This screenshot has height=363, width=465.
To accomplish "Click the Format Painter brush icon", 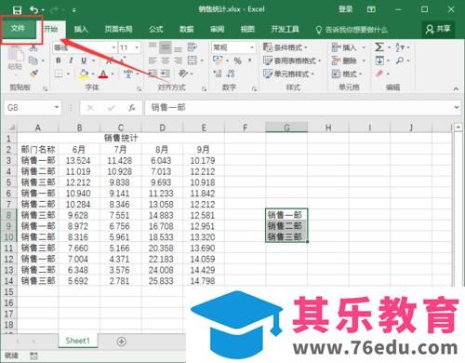I will pos(34,74).
